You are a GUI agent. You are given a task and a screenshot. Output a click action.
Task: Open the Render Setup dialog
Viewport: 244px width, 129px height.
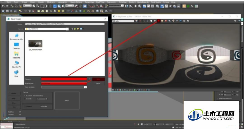[162, 6]
